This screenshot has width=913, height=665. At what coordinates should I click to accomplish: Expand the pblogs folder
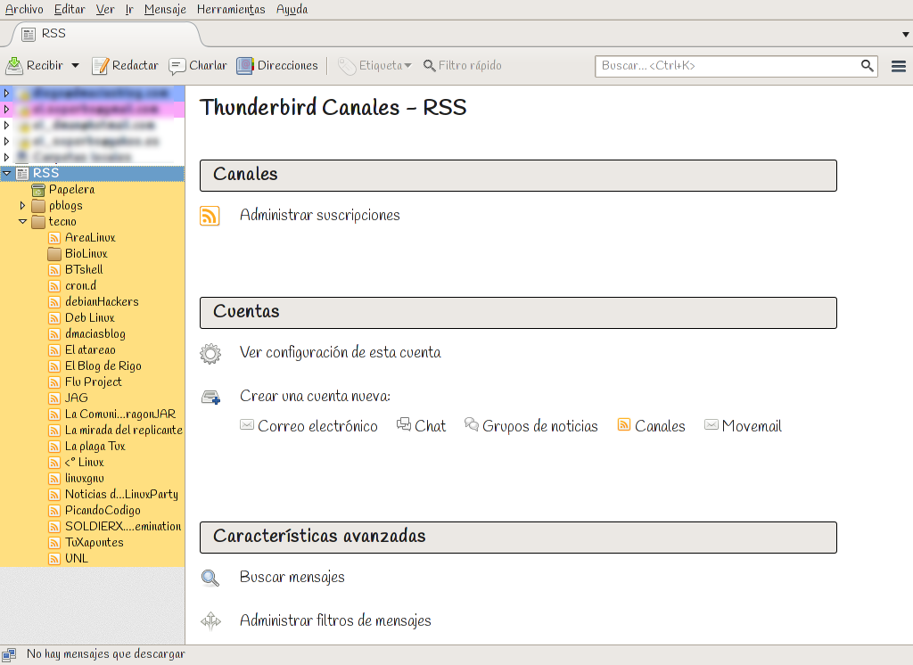click(22, 206)
